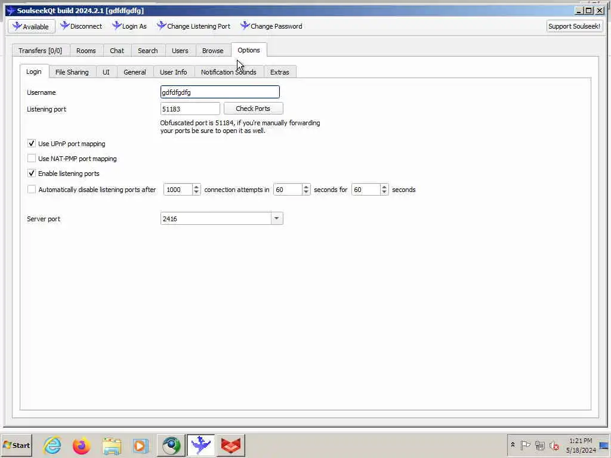Show hidden system tray icons
The image size is (611, 458).
pos(513,445)
